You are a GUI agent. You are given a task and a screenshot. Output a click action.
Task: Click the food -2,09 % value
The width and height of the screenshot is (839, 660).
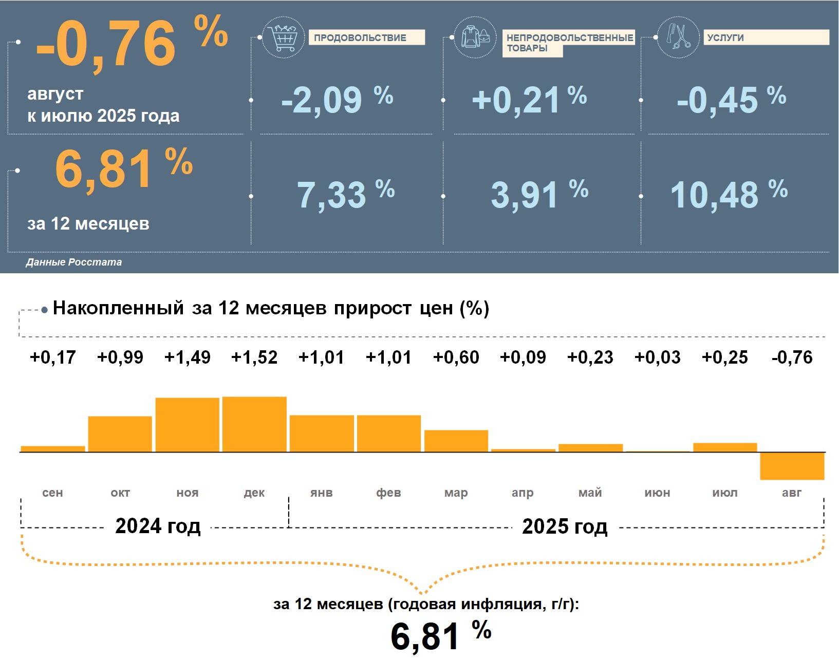point(337,99)
